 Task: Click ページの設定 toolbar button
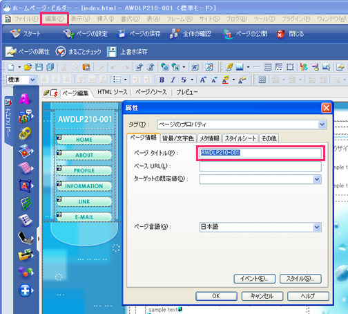(x=86, y=34)
